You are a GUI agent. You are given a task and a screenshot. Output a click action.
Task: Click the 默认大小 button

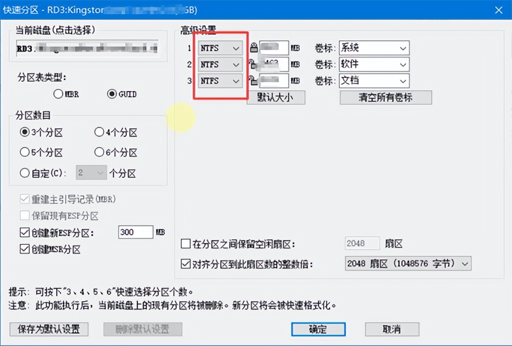tap(276, 98)
